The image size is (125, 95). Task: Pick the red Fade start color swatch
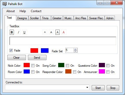[34, 51]
